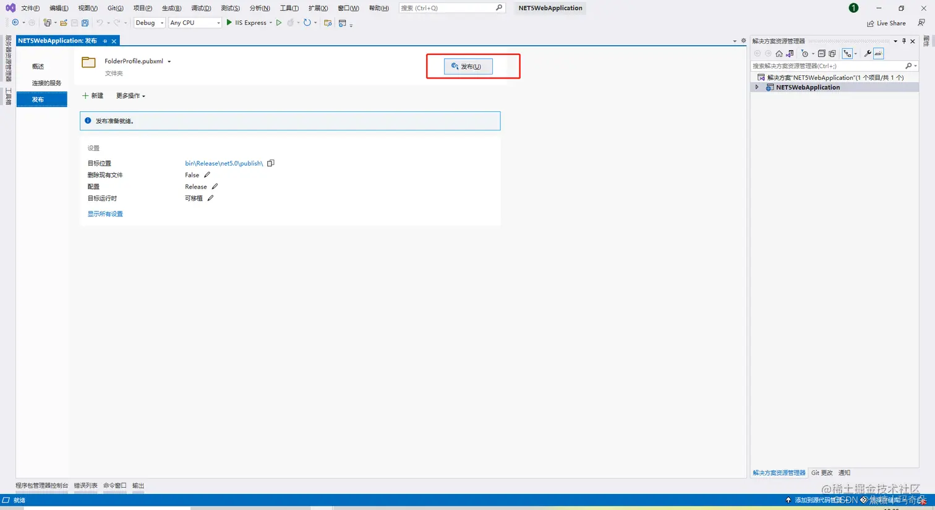Click the Undo arrow icon
The image size is (935, 510).
100,23
